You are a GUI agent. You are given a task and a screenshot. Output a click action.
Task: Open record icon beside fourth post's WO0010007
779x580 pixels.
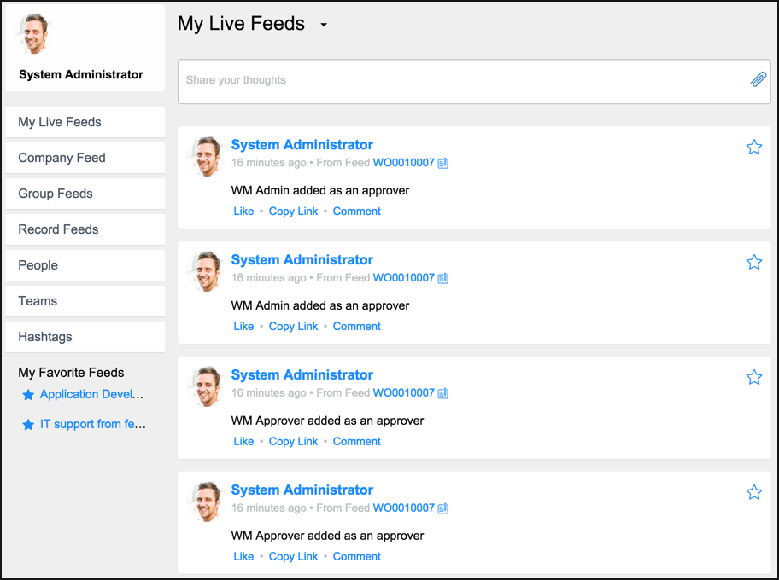[x=442, y=508]
